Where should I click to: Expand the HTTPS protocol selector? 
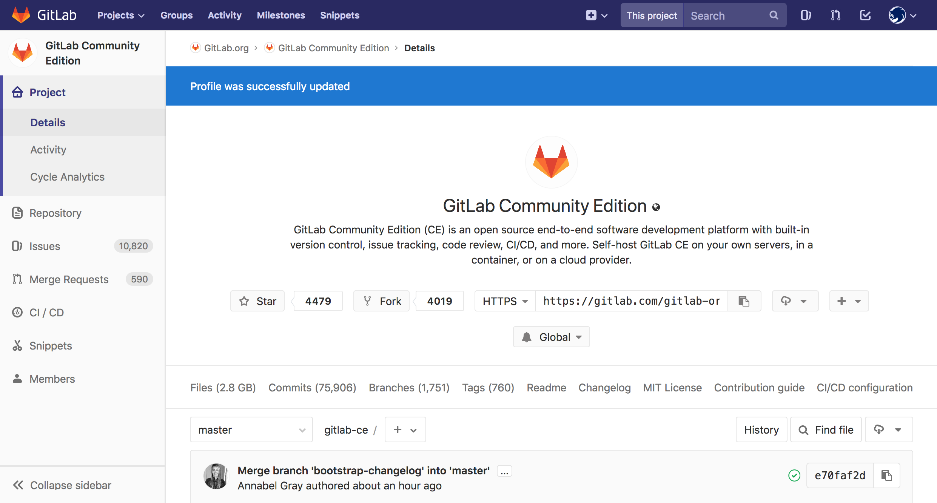pos(504,301)
